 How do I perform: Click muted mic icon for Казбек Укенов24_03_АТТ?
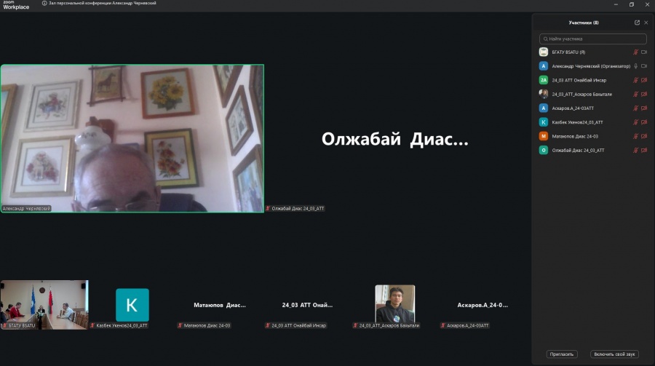pos(635,122)
